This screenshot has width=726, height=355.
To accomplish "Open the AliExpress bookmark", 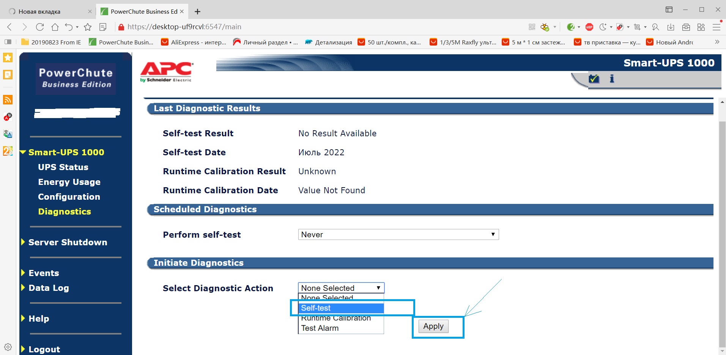I will (x=194, y=42).
